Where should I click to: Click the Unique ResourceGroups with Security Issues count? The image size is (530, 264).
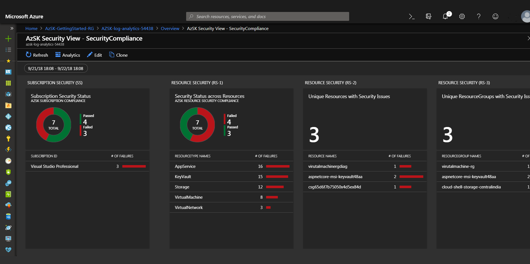point(448,135)
